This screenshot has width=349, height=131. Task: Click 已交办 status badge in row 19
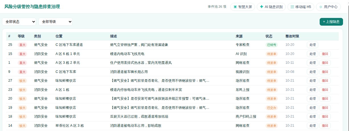point(272,108)
